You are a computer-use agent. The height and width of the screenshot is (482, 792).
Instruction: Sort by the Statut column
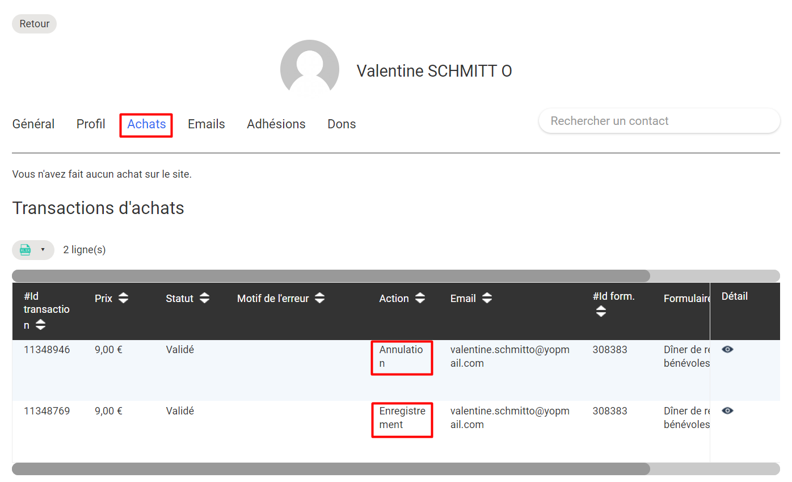tap(205, 298)
